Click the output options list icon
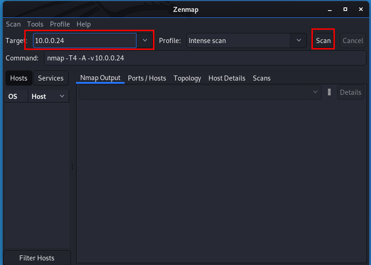 coord(329,92)
